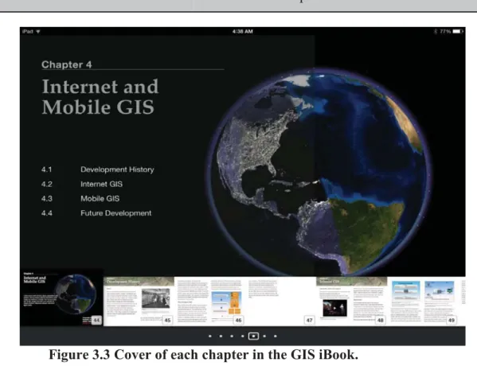Click the iPad Wi-Fi status icon
The width and height of the screenshot is (477, 374).
(x=38, y=31)
